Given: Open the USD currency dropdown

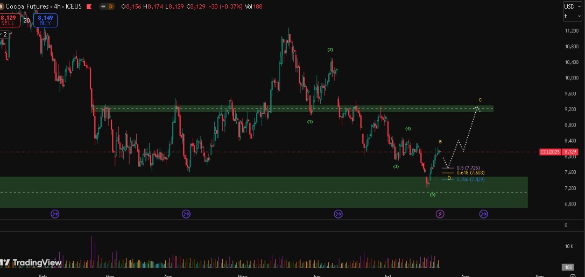Looking at the screenshot, I should coord(572,6).
